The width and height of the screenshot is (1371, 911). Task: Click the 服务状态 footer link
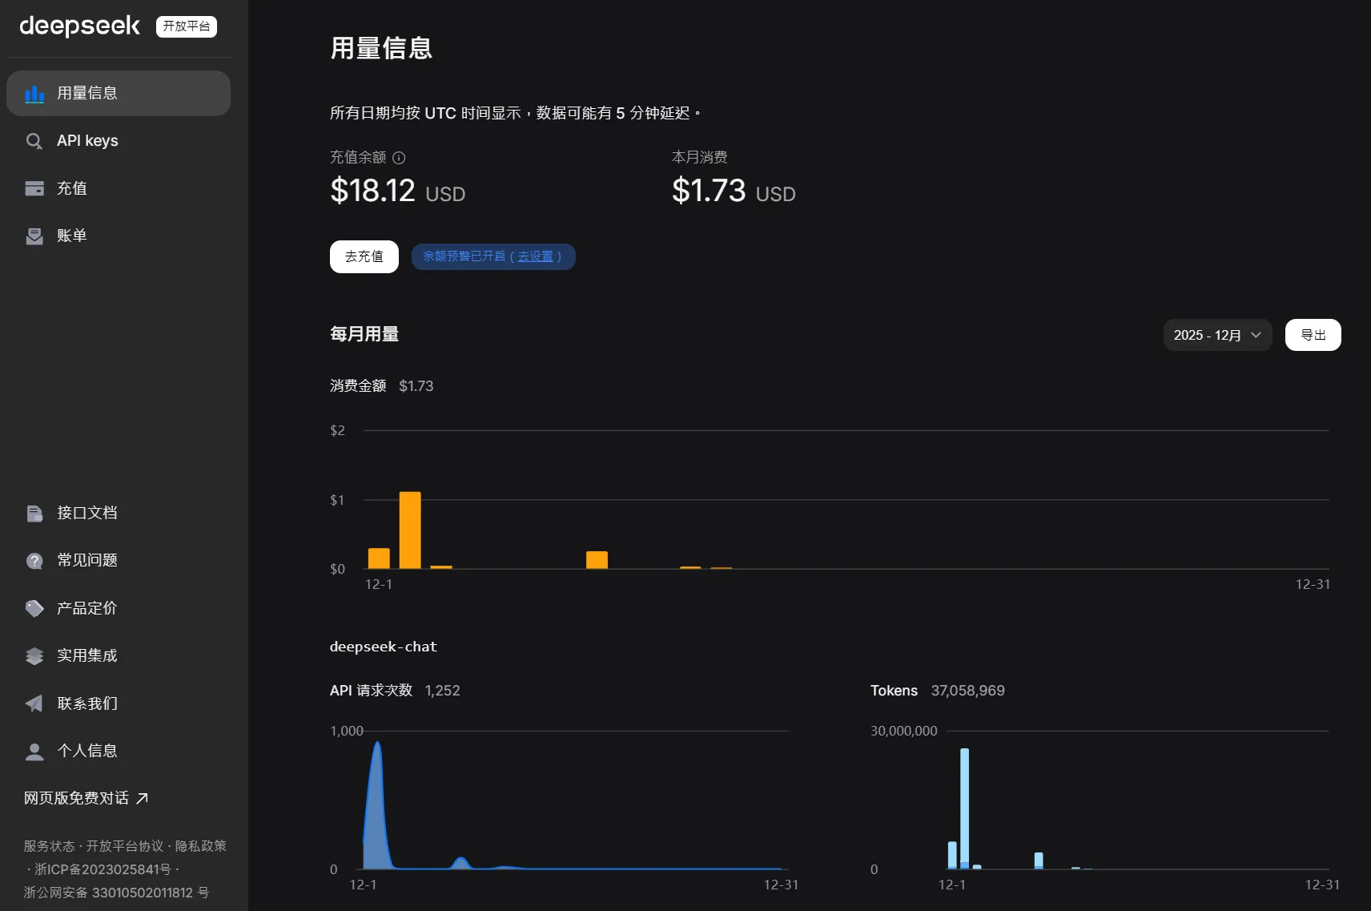49,846
